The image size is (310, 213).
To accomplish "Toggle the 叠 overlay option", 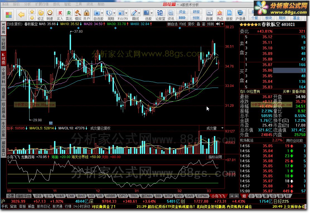I will 198,24.
